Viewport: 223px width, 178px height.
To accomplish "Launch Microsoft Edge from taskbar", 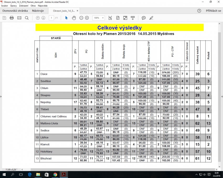I will [x=30, y=174].
